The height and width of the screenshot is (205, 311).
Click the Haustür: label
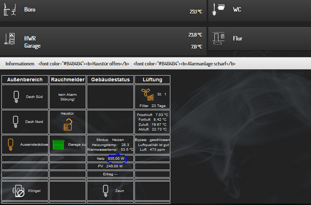[67, 114]
